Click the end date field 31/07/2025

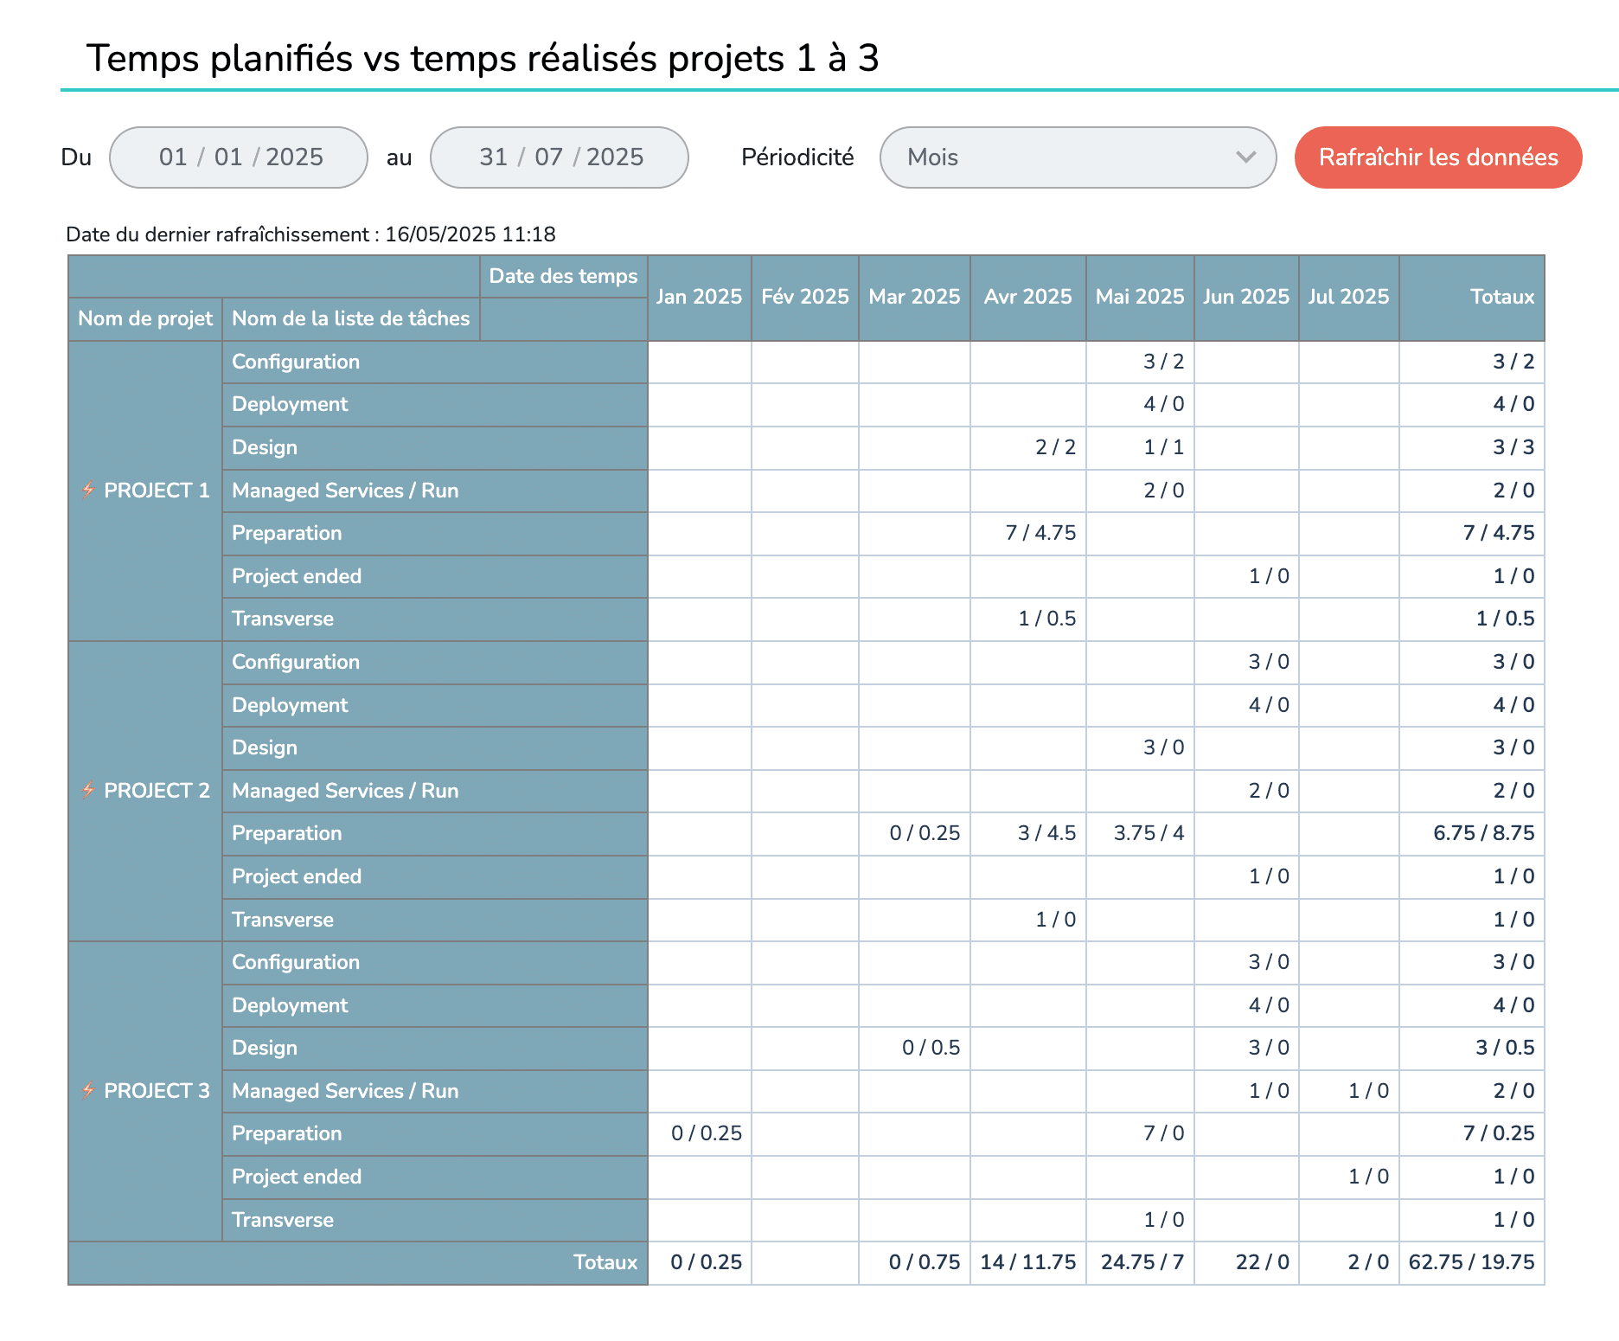(x=560, y=157)
